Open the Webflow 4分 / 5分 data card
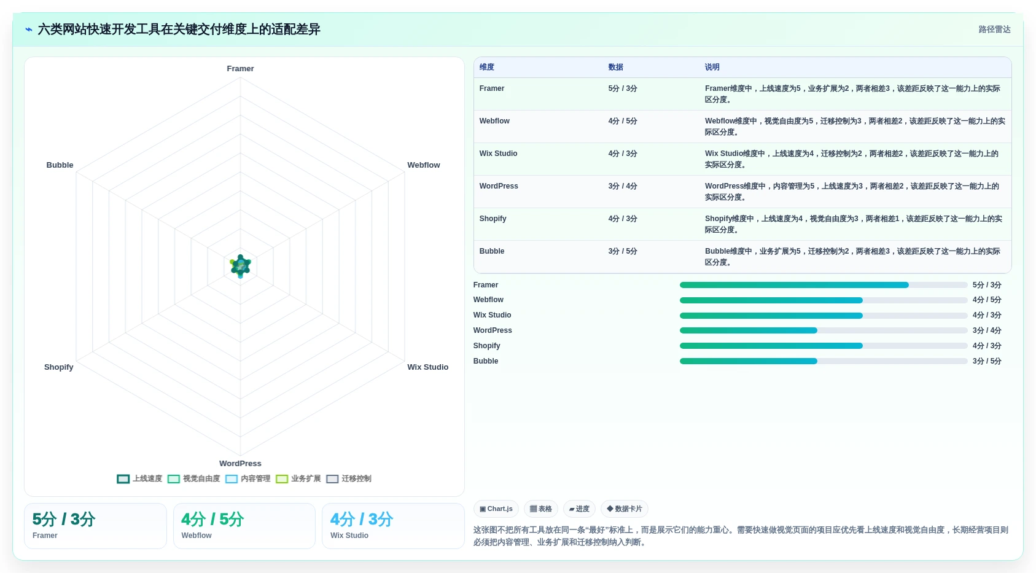 pyautogui.click(x=244, y=526)
